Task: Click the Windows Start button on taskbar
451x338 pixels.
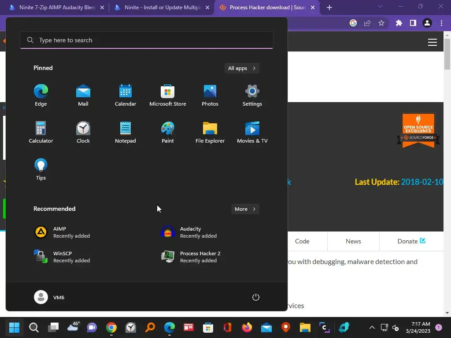Action: click(14, 327)
